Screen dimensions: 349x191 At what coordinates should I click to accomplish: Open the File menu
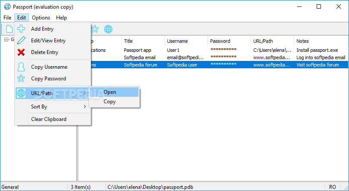pyautogui.click(x=7, y=18)
